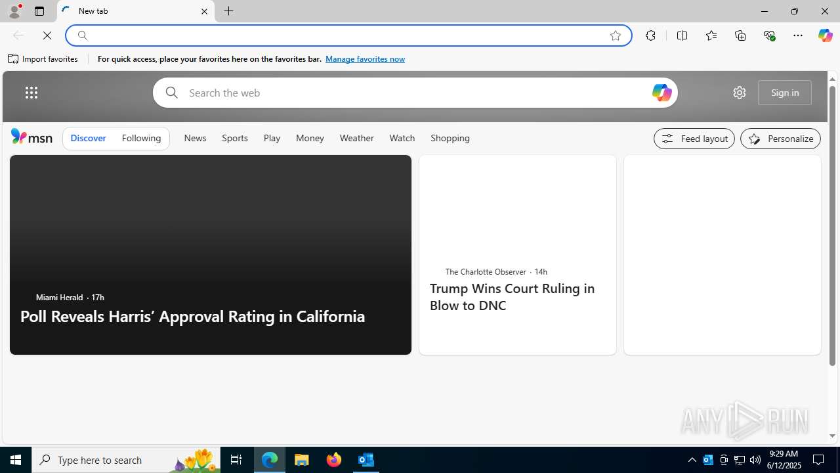Open Settings and more menu
This screenshot has width=840, height=473.
(798, 35)
